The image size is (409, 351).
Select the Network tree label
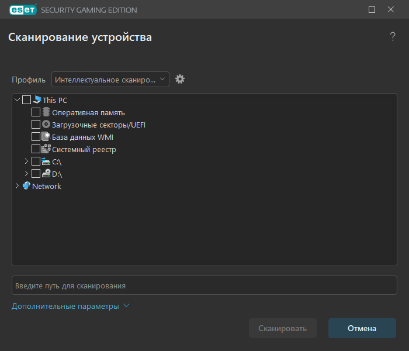(46, 186)
